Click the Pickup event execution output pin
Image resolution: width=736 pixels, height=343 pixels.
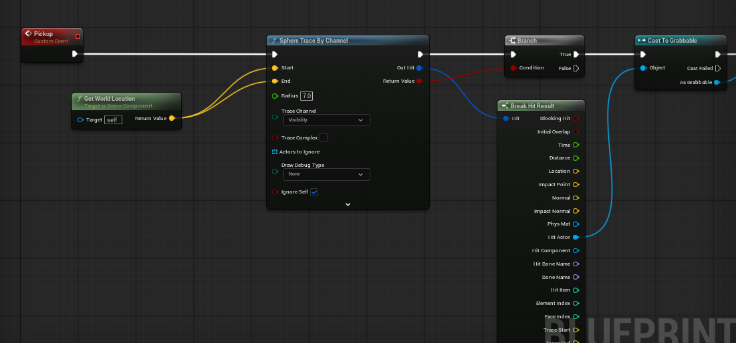coord(75,54)
